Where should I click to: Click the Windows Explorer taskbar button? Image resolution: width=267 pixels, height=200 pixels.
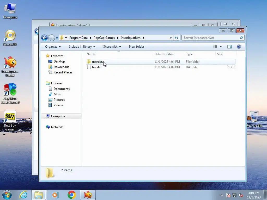click(x=39, y=195)
